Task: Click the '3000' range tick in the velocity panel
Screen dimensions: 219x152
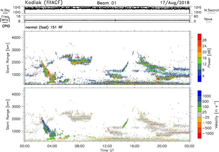Action: (16, 106)
